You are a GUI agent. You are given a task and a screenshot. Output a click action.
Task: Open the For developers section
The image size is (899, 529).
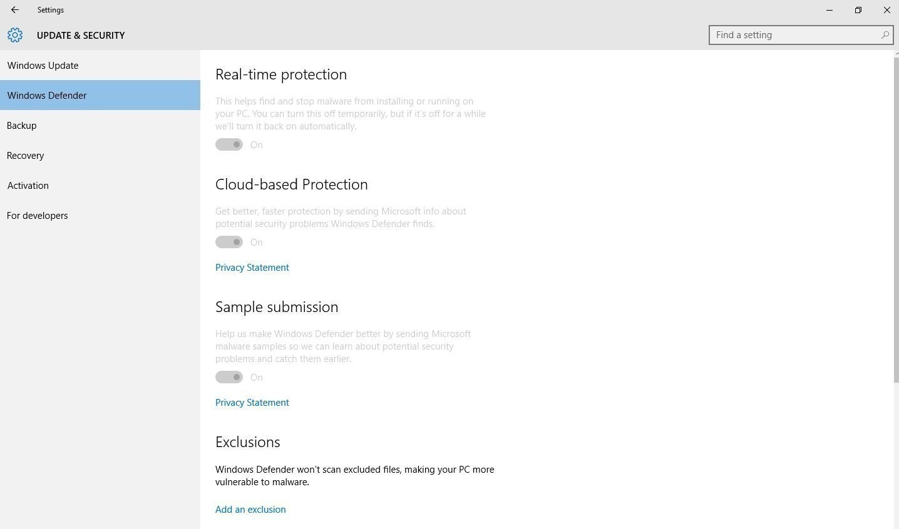click(38, 216)
